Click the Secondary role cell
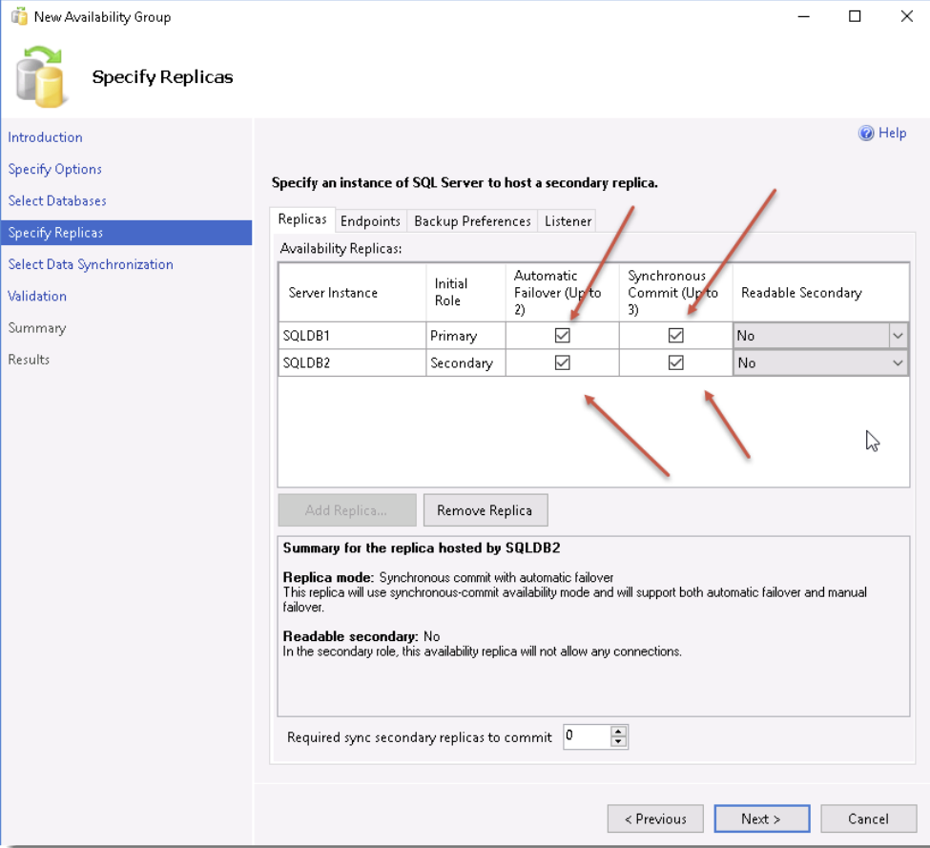The image size is (930, 848). tap(465, 362)
